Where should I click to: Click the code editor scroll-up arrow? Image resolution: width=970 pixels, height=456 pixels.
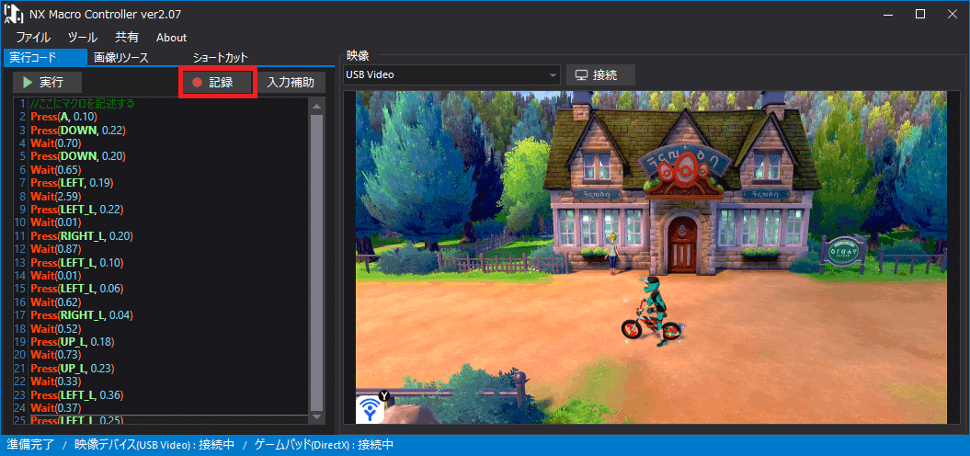tap(316, 107)
